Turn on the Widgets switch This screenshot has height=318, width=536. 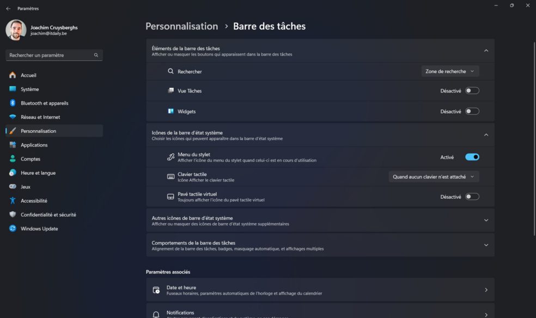pos(472,112)
